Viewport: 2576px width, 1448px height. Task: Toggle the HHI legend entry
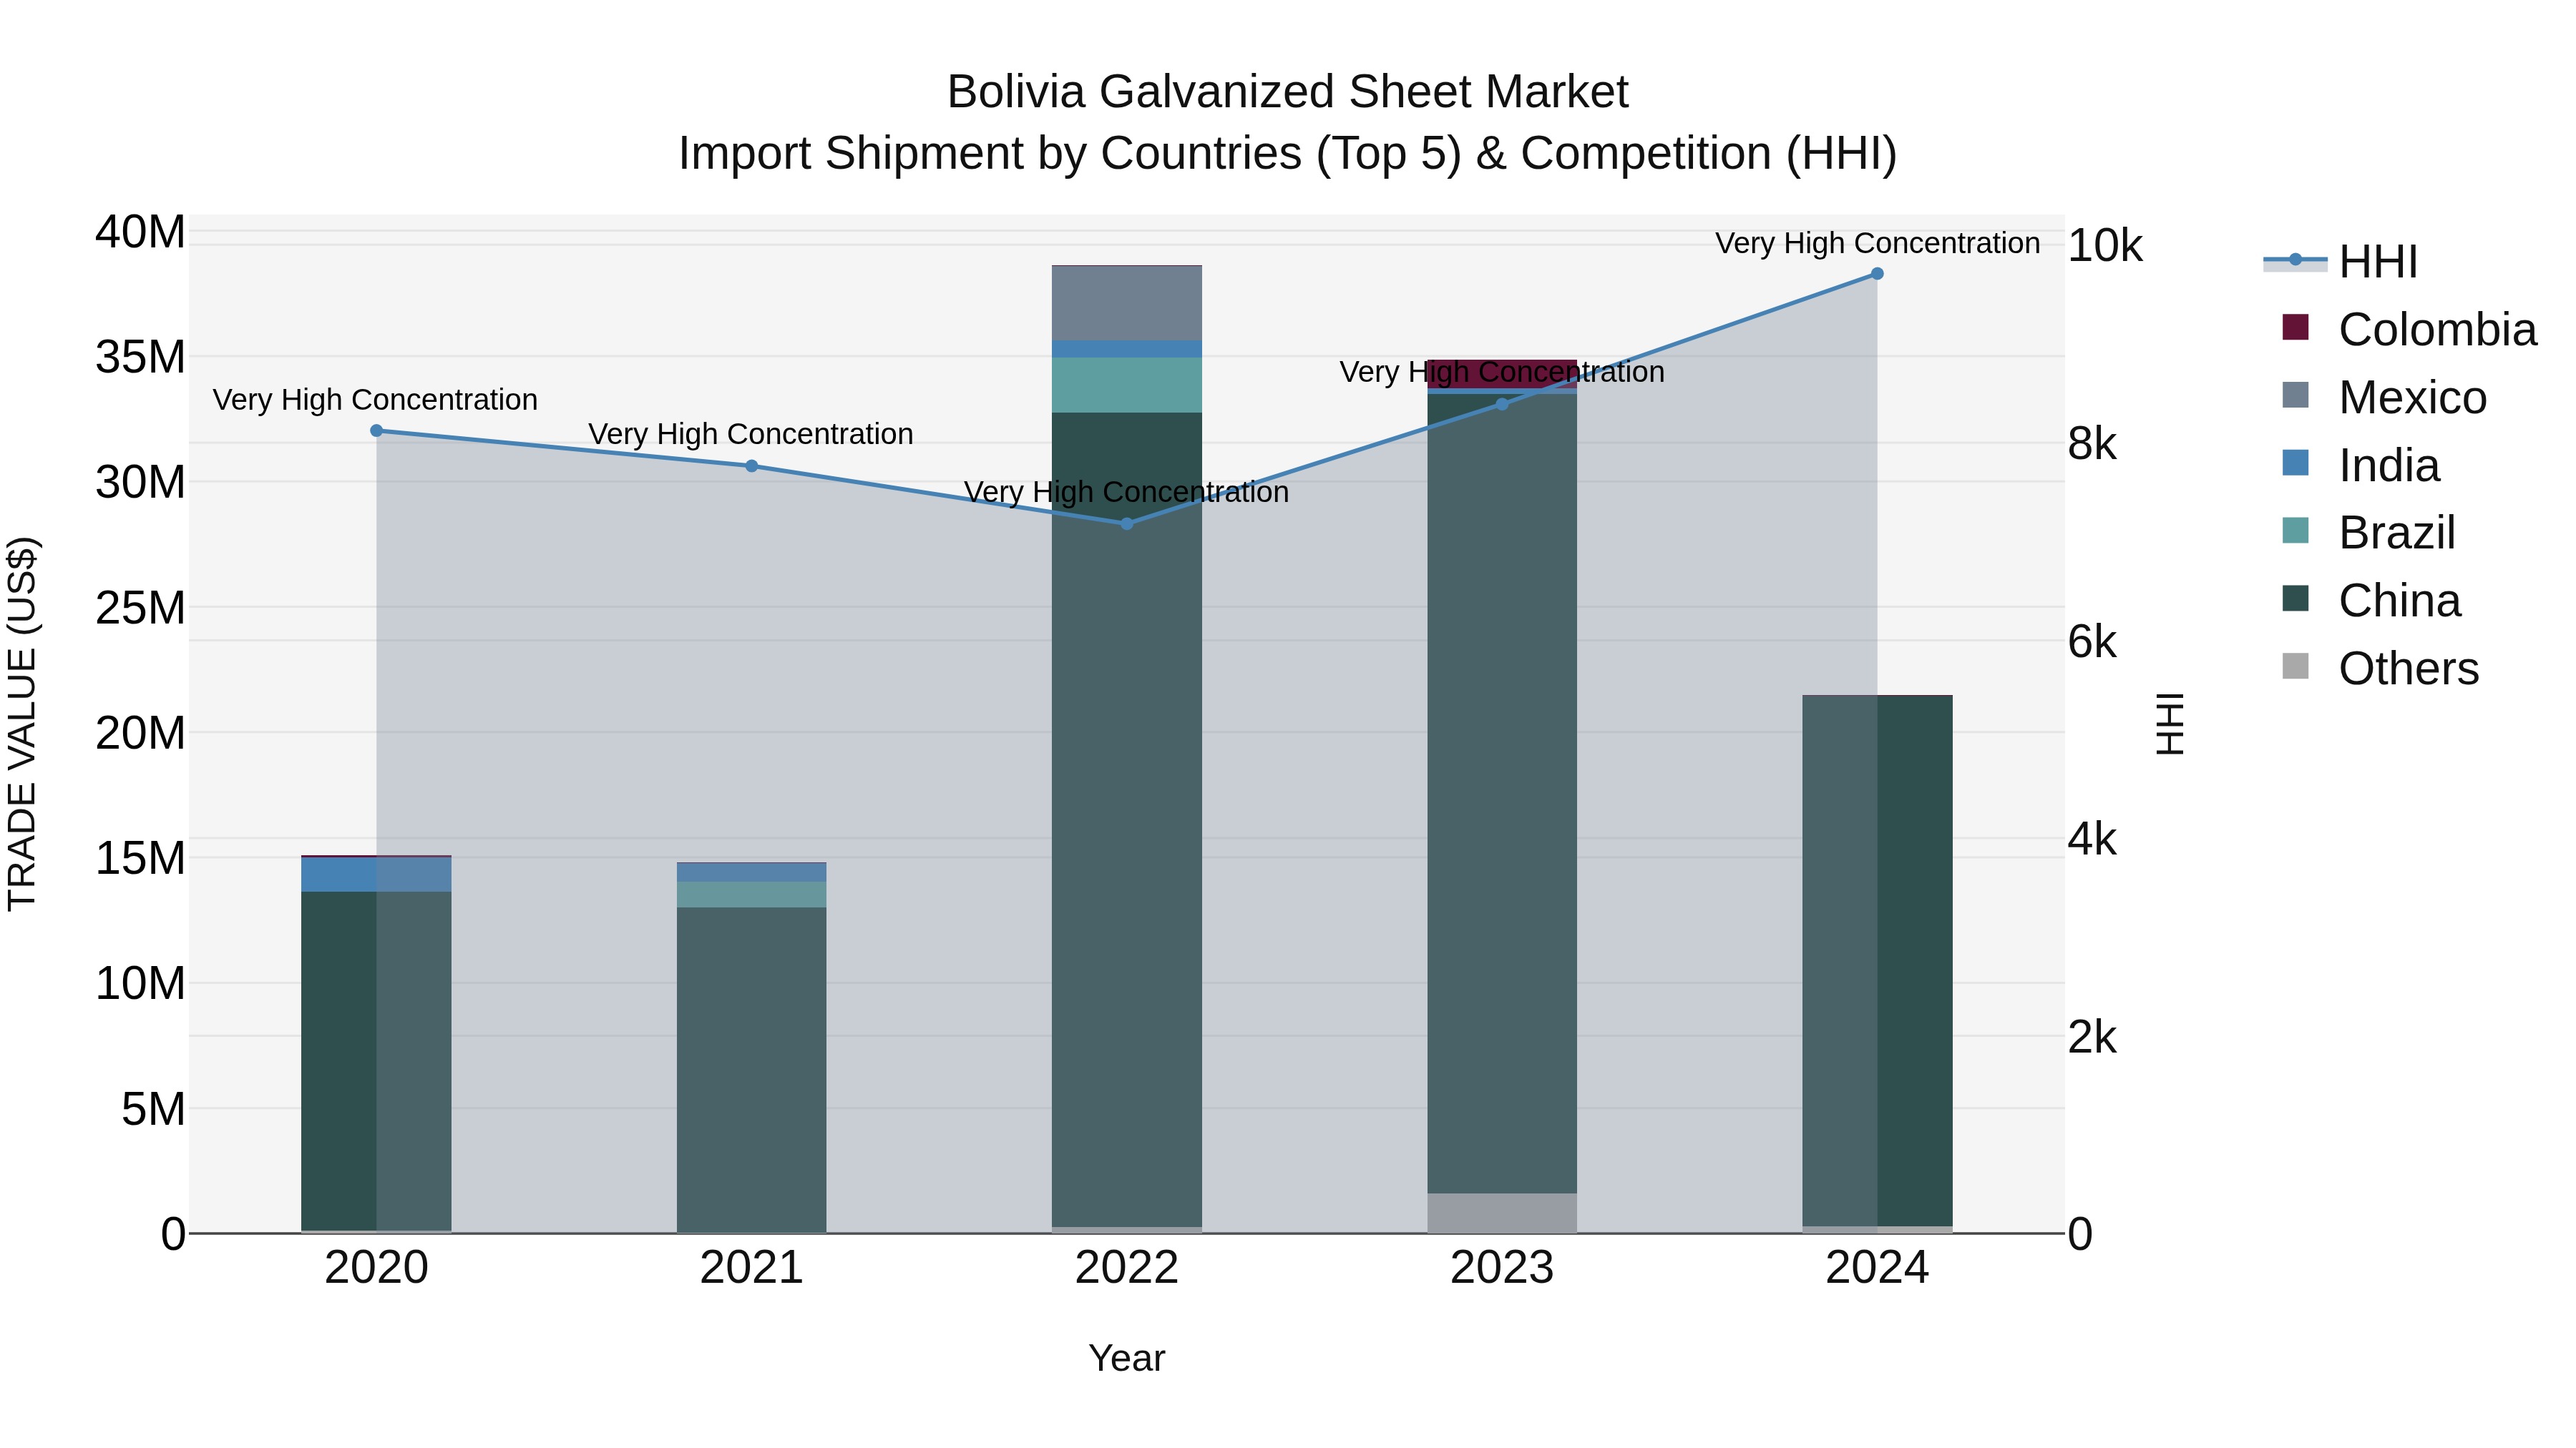(2340, 261)
